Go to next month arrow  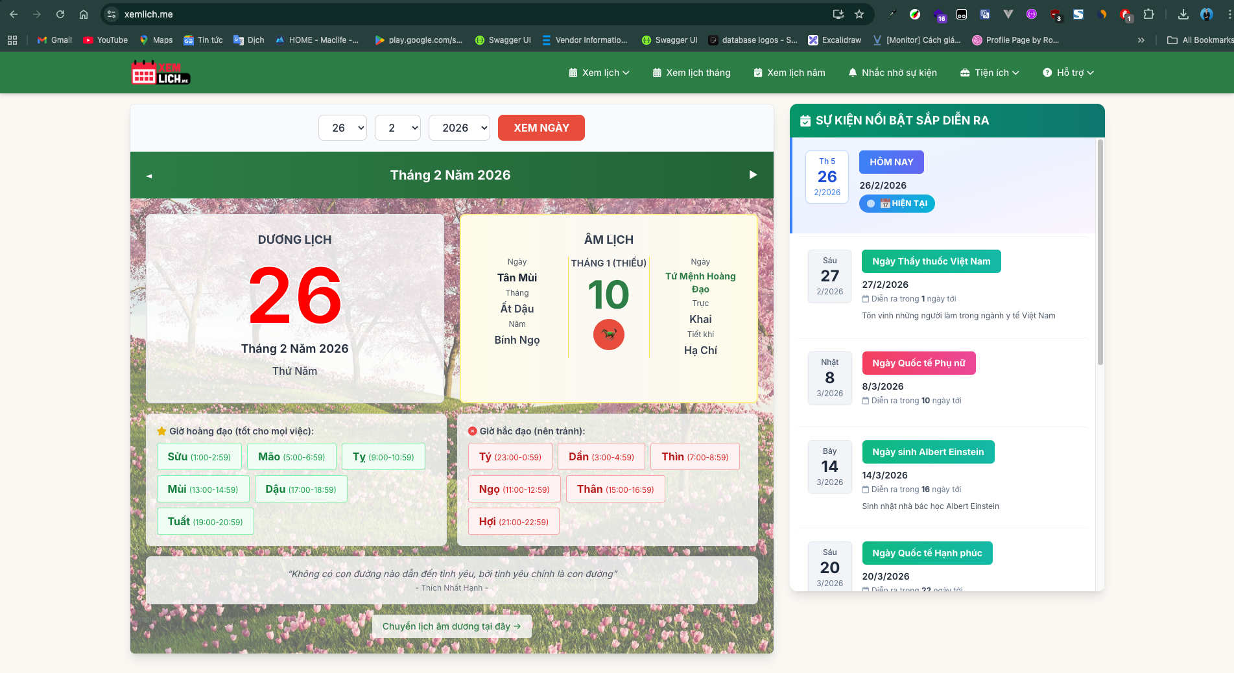(x=753, y=175)
